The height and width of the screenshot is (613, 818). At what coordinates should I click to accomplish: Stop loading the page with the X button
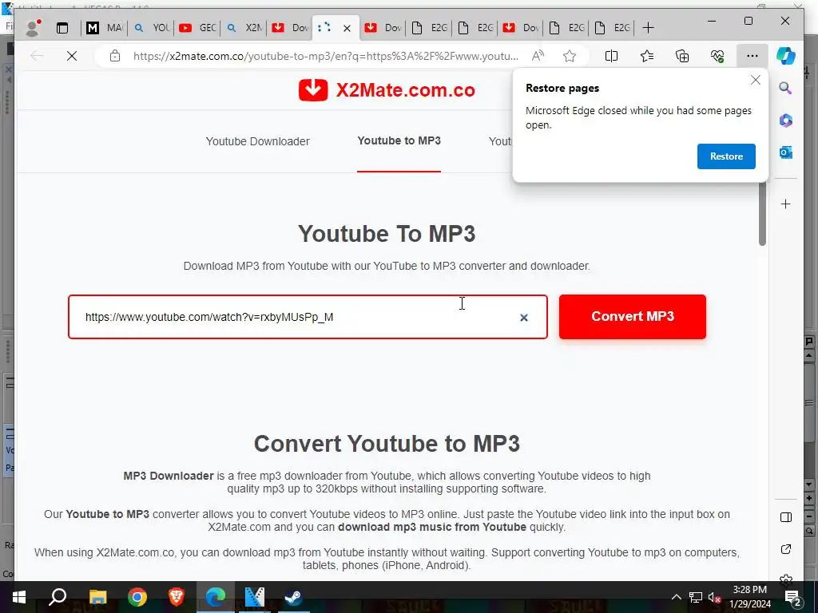pyautogui.click(x=72, y=56)
